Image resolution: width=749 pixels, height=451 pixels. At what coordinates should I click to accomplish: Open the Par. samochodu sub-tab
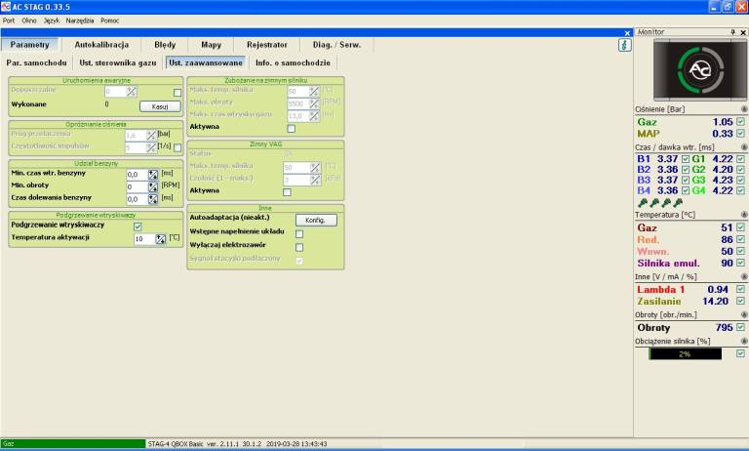tap(36, 62)
